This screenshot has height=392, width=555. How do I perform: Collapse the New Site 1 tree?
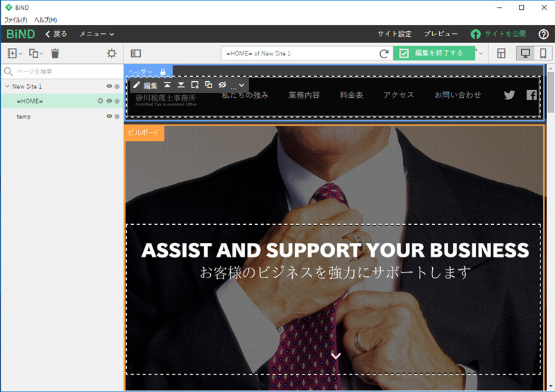pyautogui.click(x=7, y=86)
